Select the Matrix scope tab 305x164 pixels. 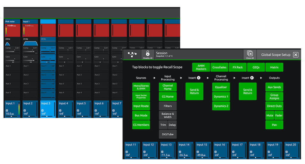[274, 67]
